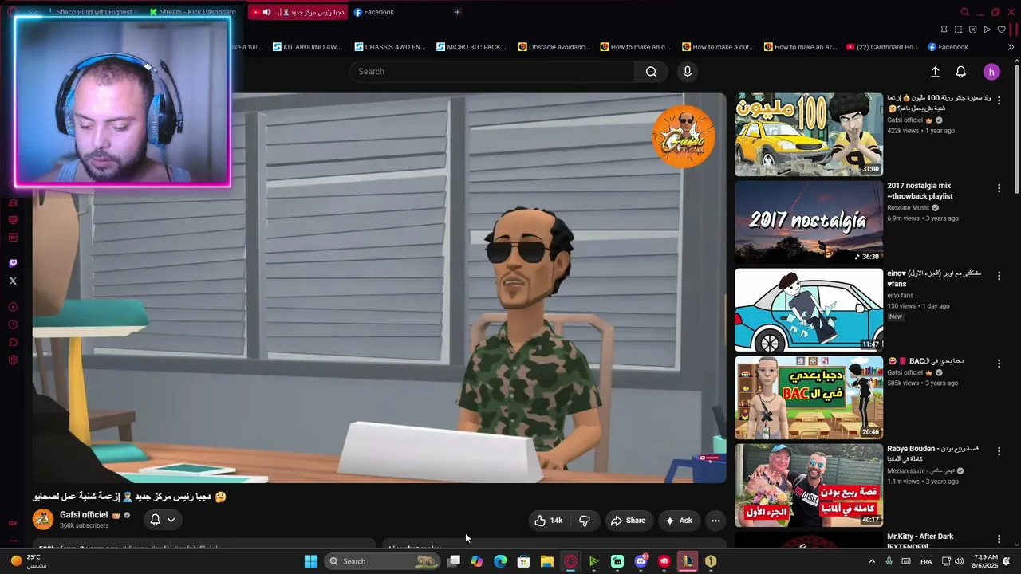Open the Cardboard Ho... YouTube bookmark
Viewport: 1021px width, 574px height.
(x=883, y=47)
